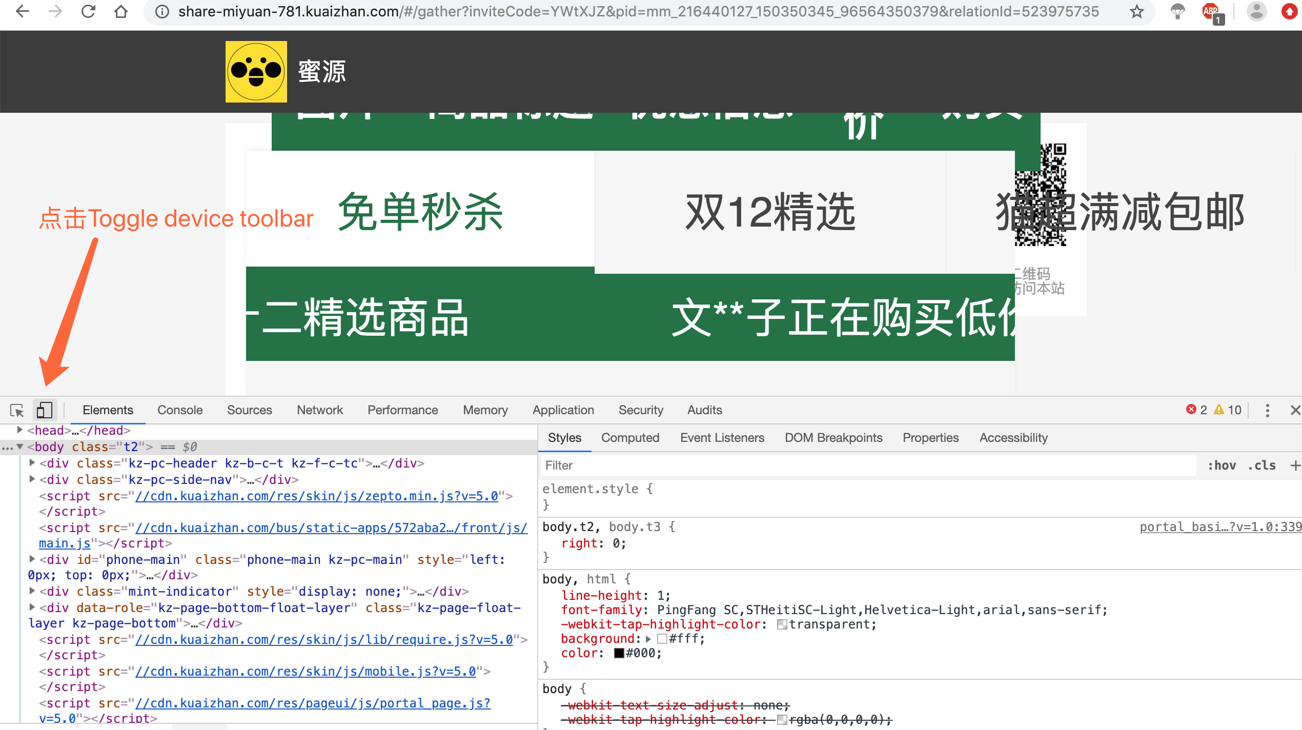Expand the head element node
This screenshot has width=1302, height=730.
[19, 430]
